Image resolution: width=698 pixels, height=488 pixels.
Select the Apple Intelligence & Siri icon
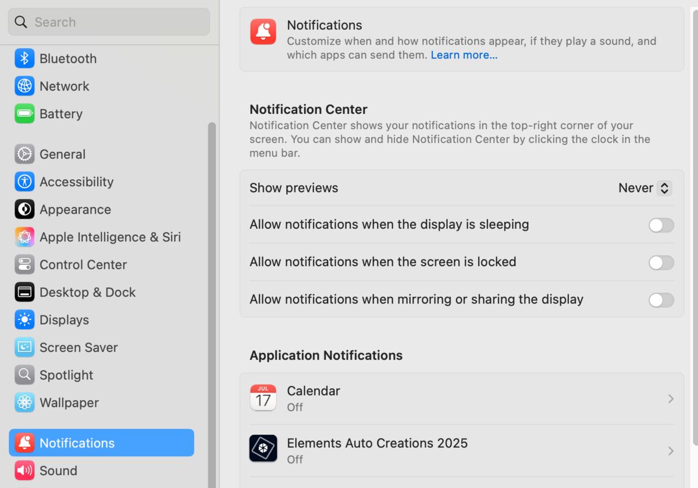(x=24, y=237)
